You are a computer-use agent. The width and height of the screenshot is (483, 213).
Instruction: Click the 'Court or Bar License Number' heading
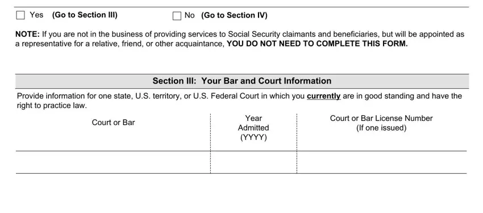pos(381,118)
